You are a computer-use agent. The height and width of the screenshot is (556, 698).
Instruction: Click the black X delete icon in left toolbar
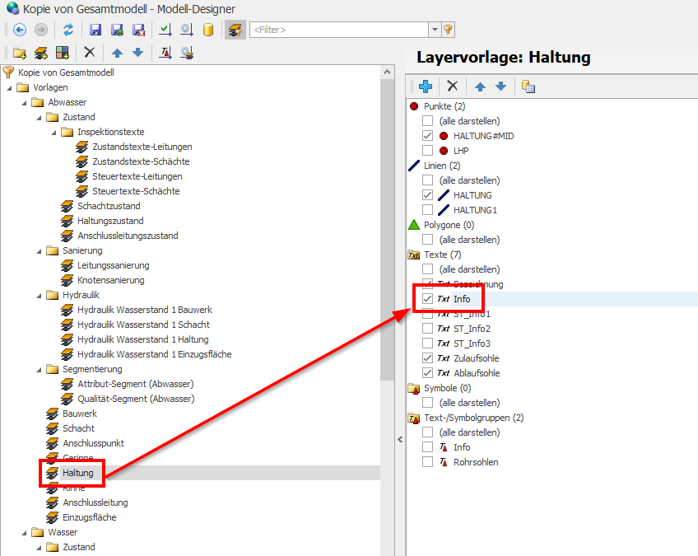[x=90, y=53]
